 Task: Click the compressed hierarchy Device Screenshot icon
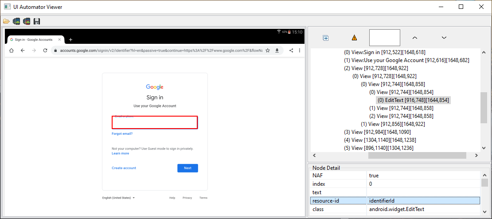coord(26,21)
